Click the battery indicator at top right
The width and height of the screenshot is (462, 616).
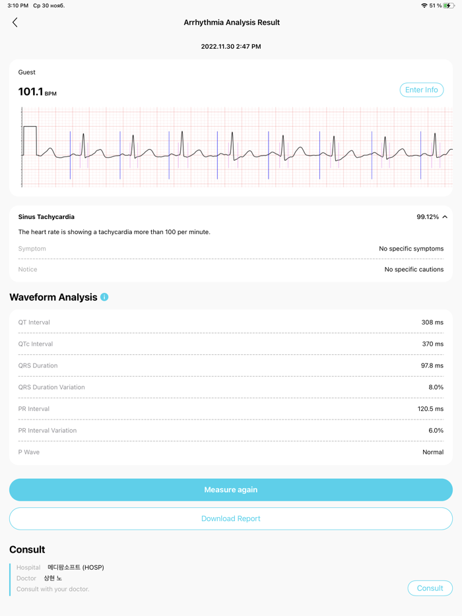point(450,5)
